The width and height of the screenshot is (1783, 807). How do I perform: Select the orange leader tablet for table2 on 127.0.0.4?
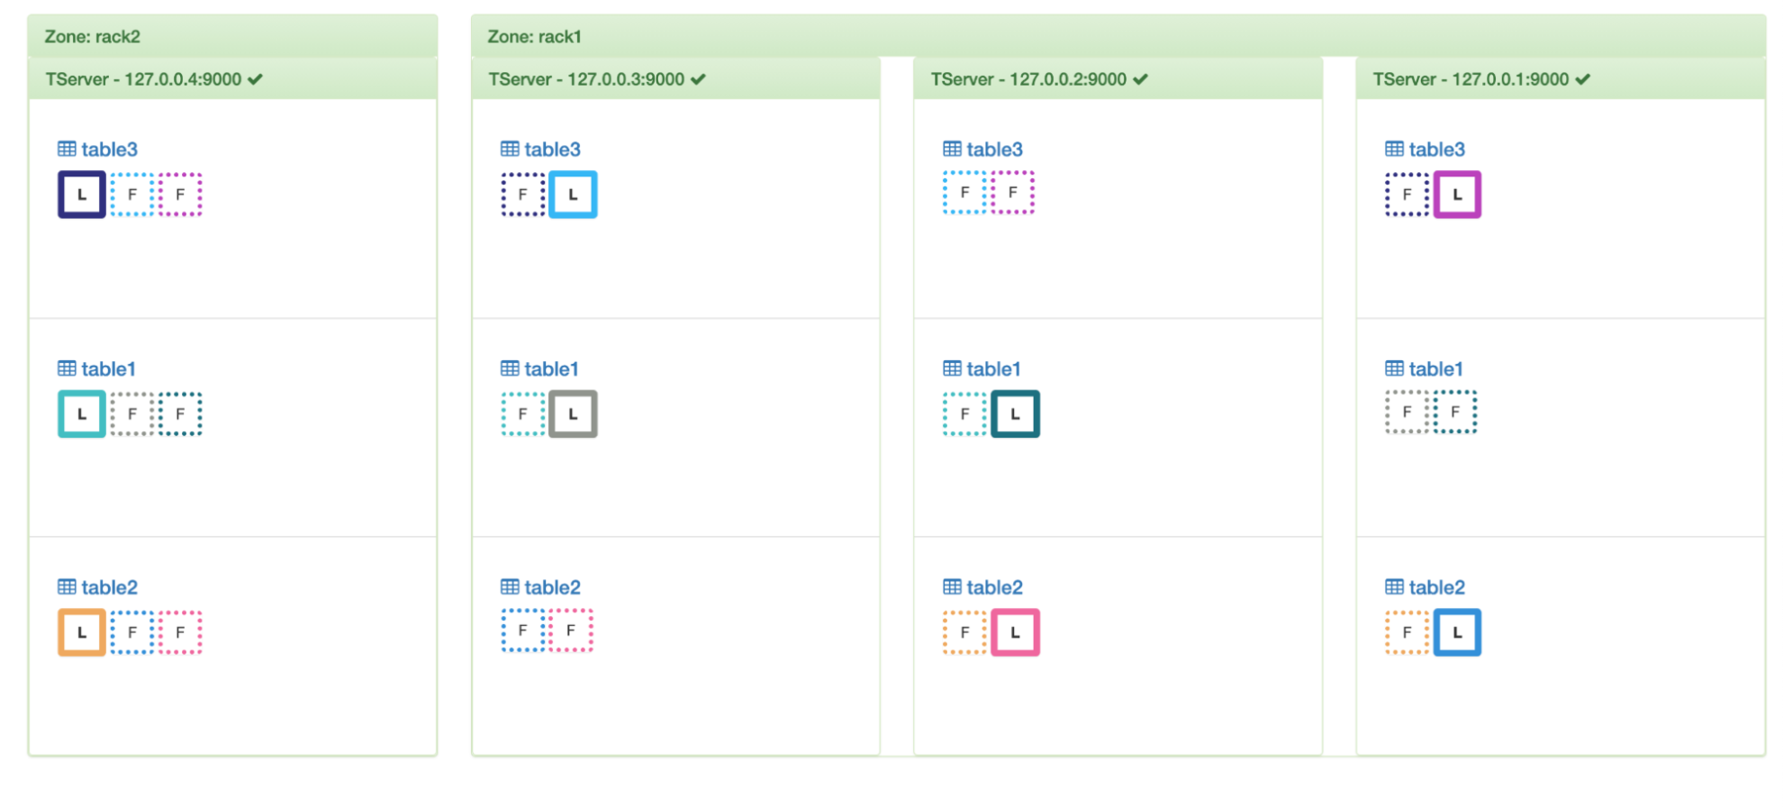coord(80,631)
